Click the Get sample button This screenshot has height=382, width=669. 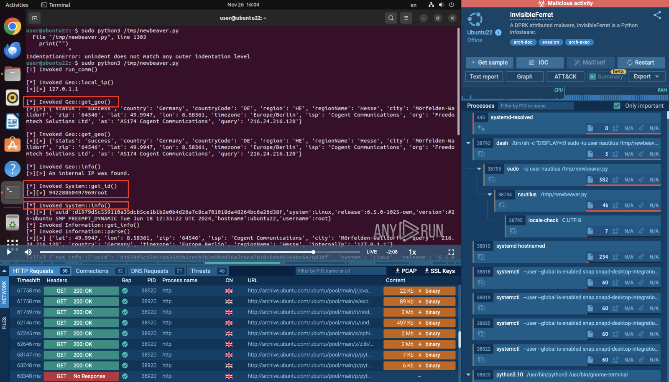tap(489, 63)
